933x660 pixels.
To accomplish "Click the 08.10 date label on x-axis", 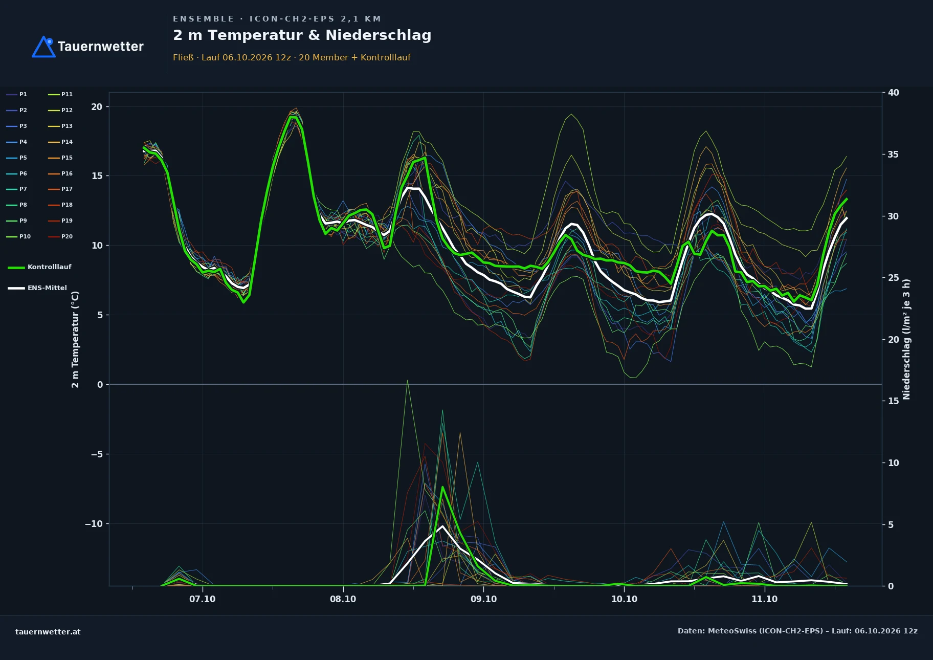I will coord(343,599).
